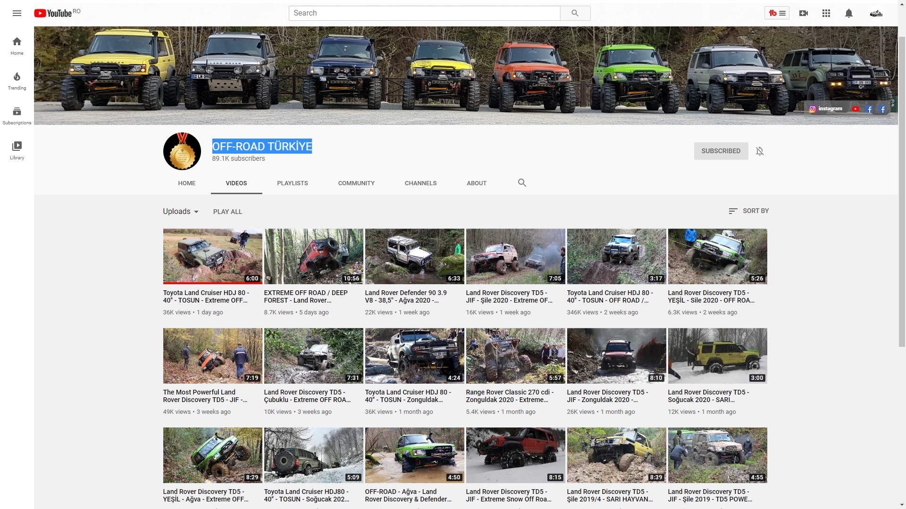906x509 pixels.
Task: Open the second Facebook icon on banner
Action: pyautogui.click(x=882, y=109)
